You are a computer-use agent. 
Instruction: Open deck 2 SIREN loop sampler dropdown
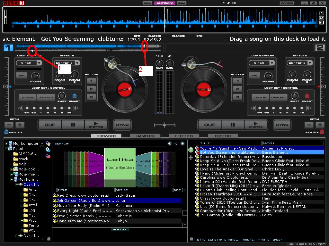click(272, 63)
